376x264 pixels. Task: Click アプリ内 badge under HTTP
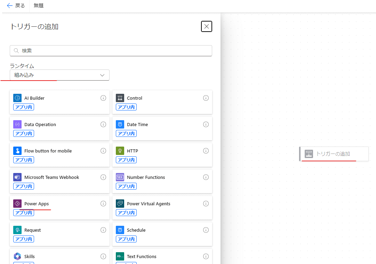pyautogui.click(x=126, y=160)
